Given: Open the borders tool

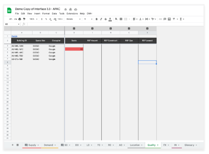Looking at the screenshot, I should click(x=121, y=19).
